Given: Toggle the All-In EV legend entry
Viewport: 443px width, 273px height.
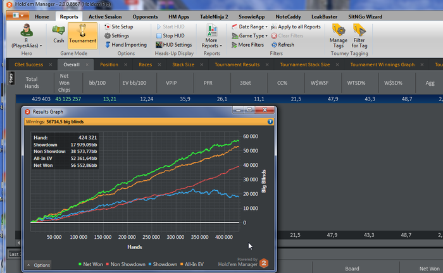Looking at the screenshot, I should (192, 264).
